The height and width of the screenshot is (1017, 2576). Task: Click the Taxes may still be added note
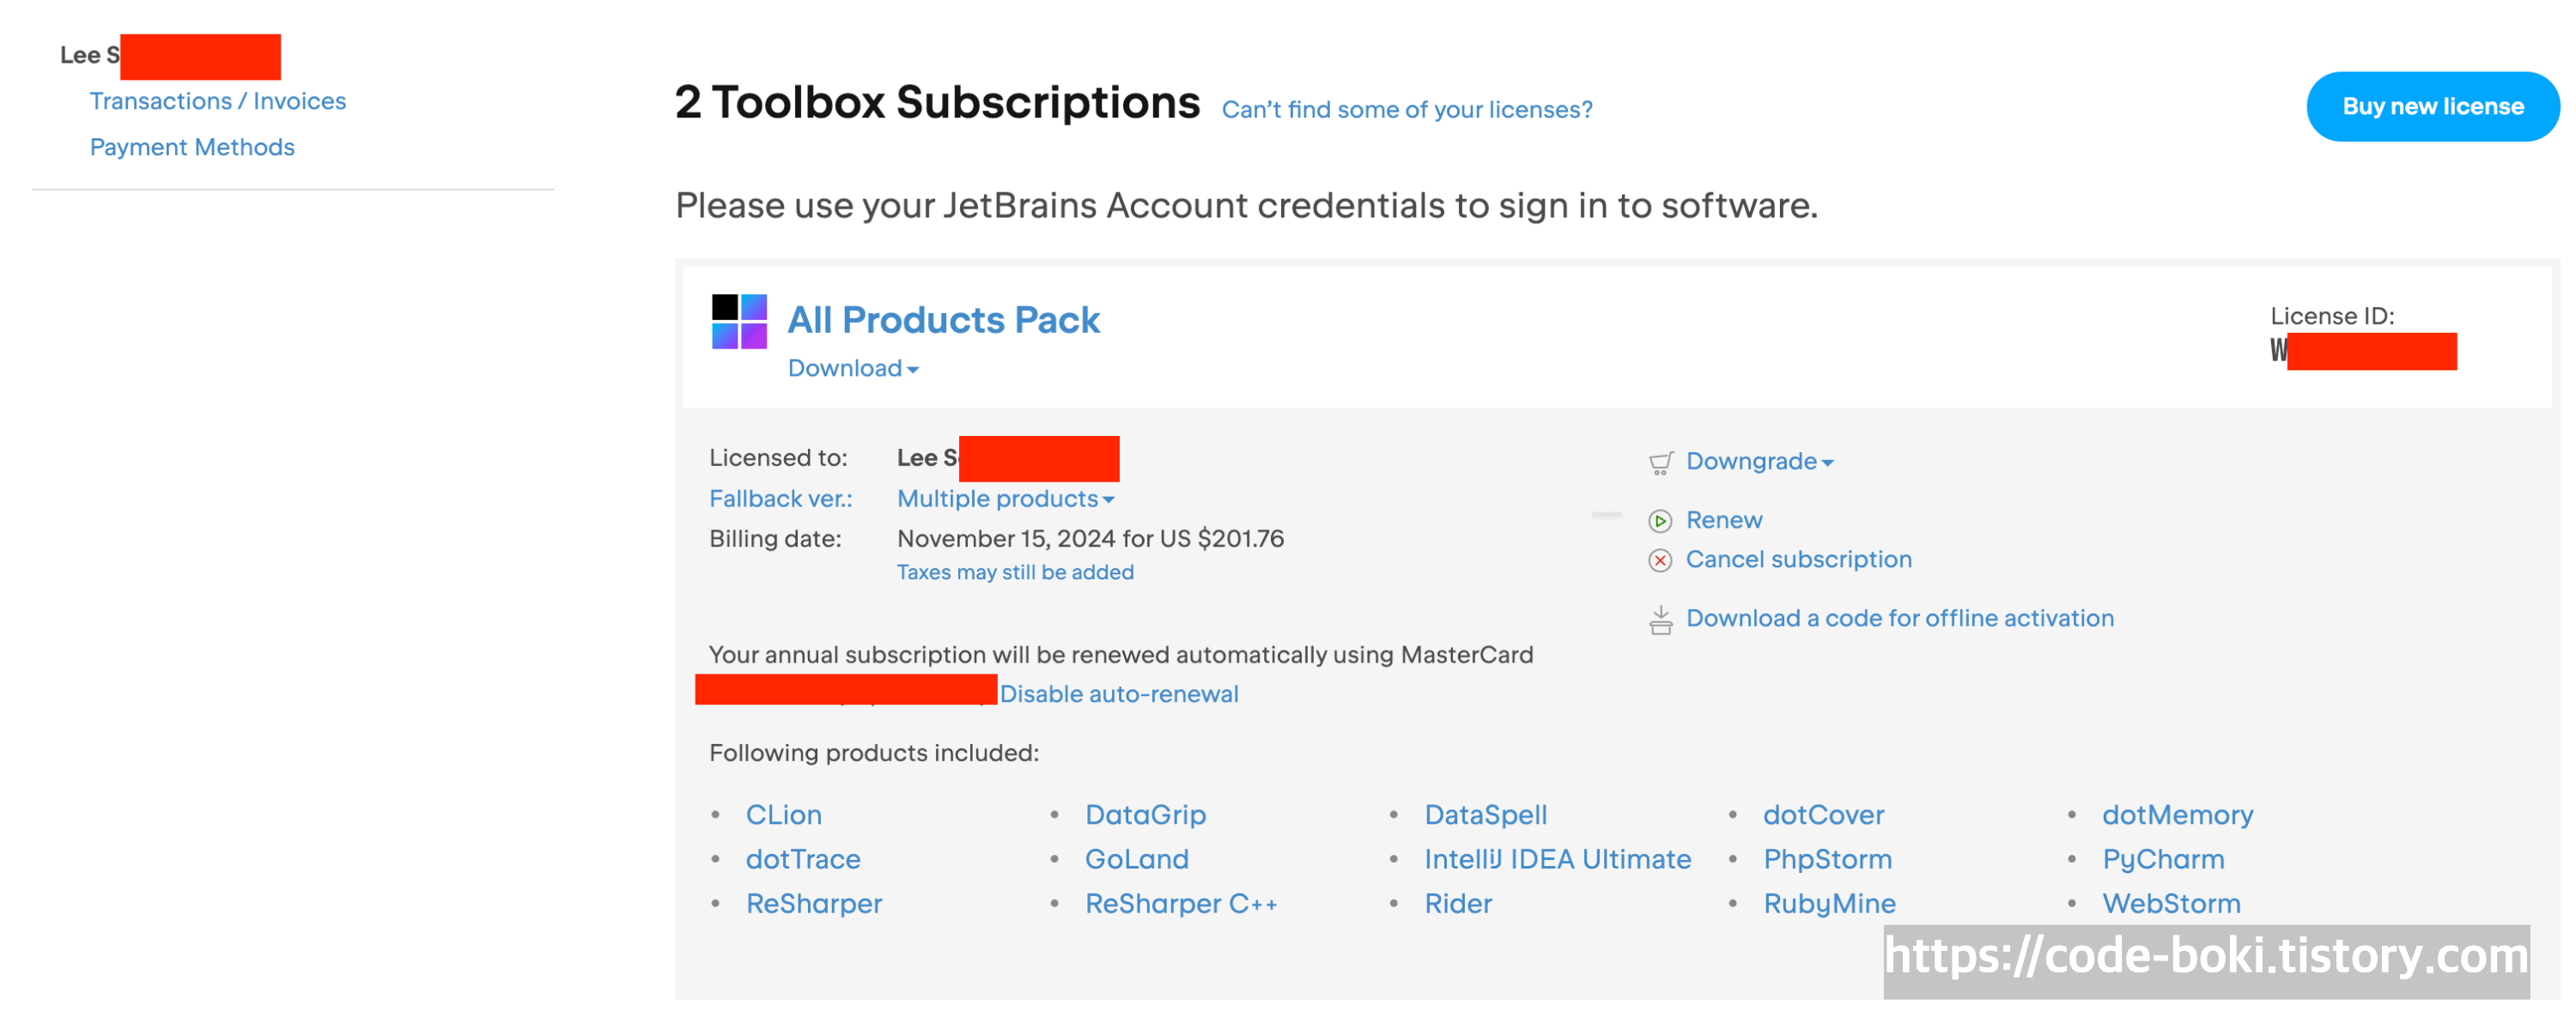(x=1015, y=572)
